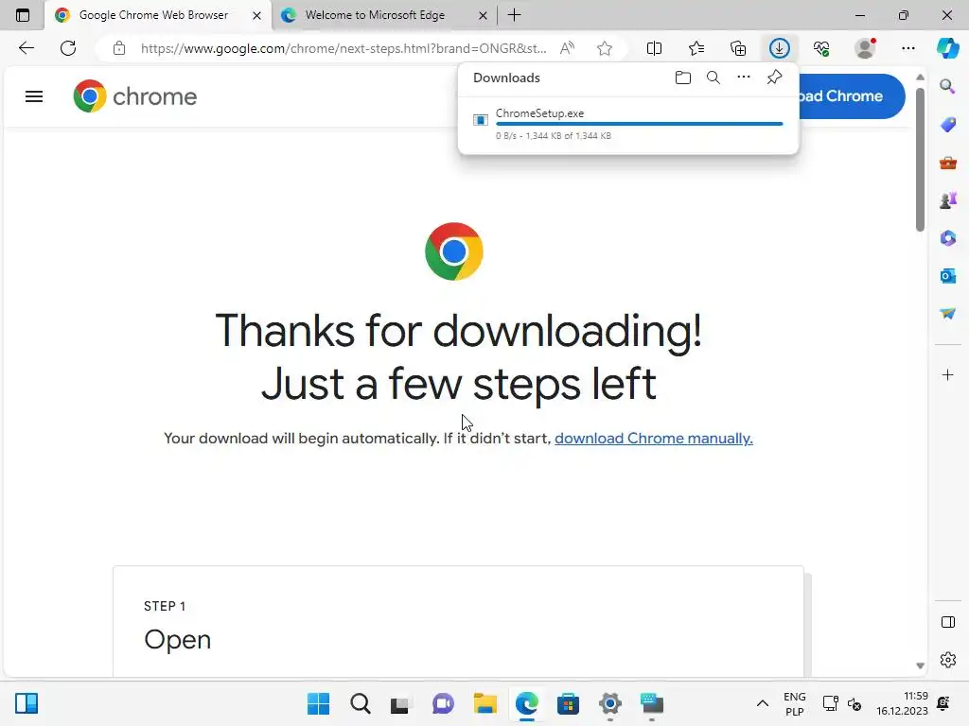The image size is (969, 726).
Task: Open a new tab with plus button
Action: pyautogui.click(x=514, y=15)
